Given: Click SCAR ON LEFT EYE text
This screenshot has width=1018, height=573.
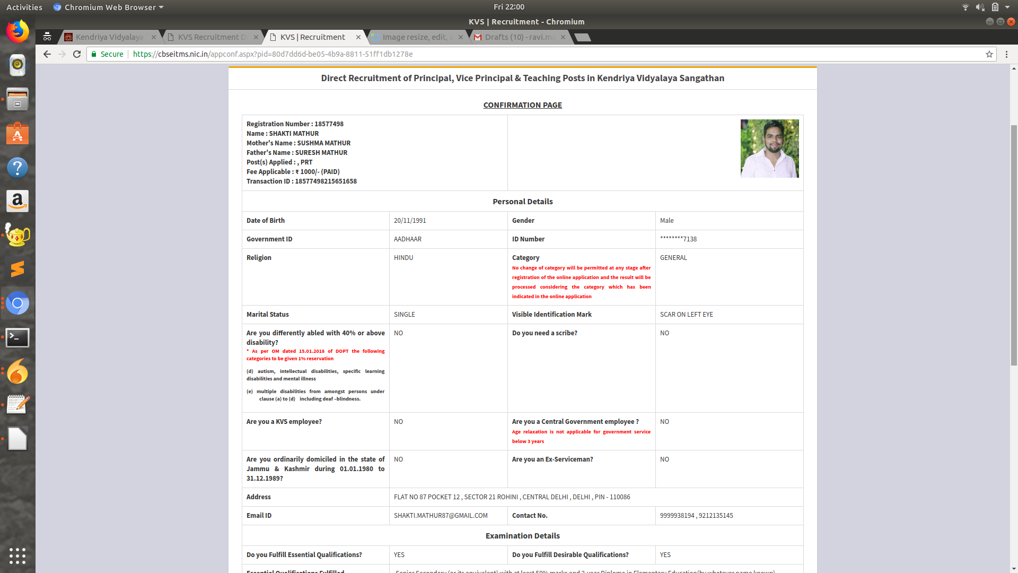Looking at the screenshot, I should click(x=686, y=315).
